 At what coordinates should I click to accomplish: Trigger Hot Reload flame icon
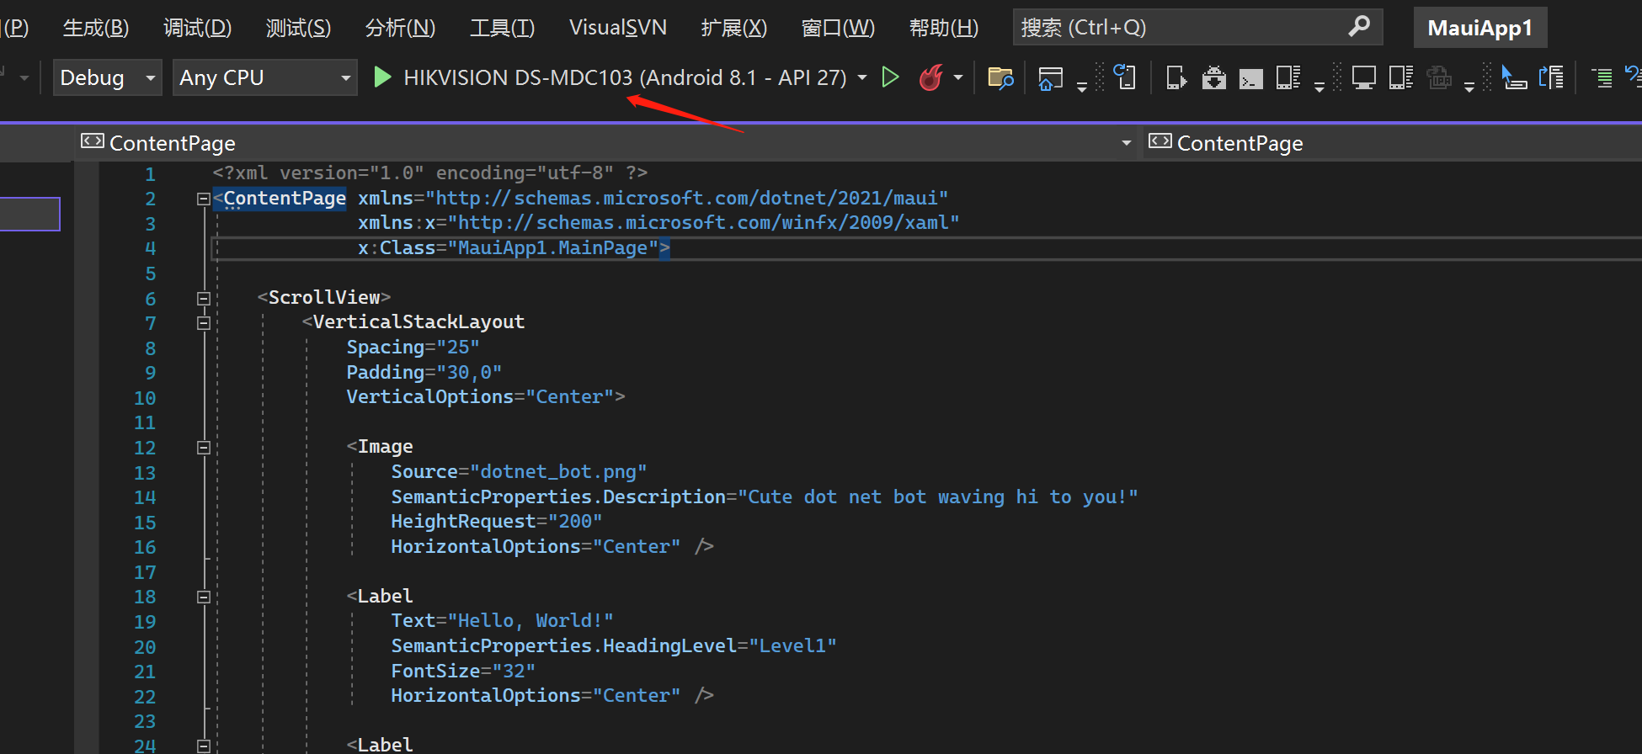930,77
